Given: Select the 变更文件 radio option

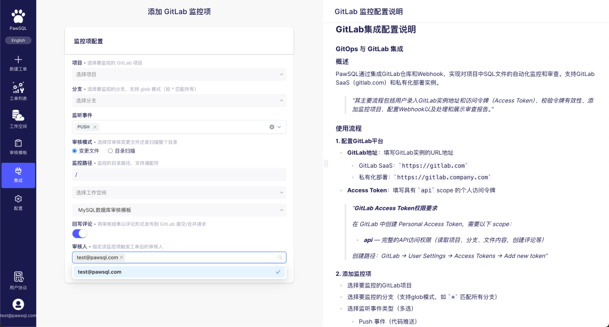Looking at the screenshot, I should click(x=74, y=151).
